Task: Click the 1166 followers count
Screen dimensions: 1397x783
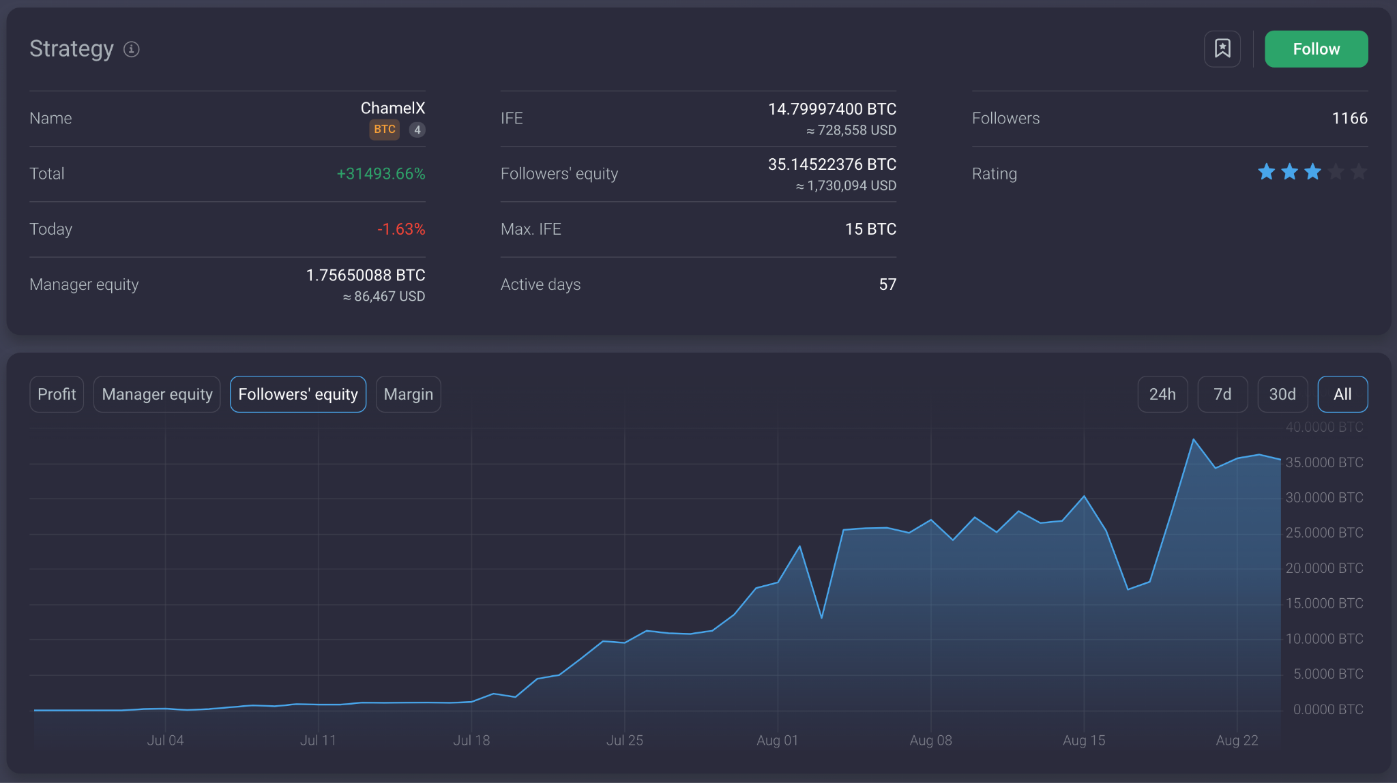Action: tap(1350, 118)
